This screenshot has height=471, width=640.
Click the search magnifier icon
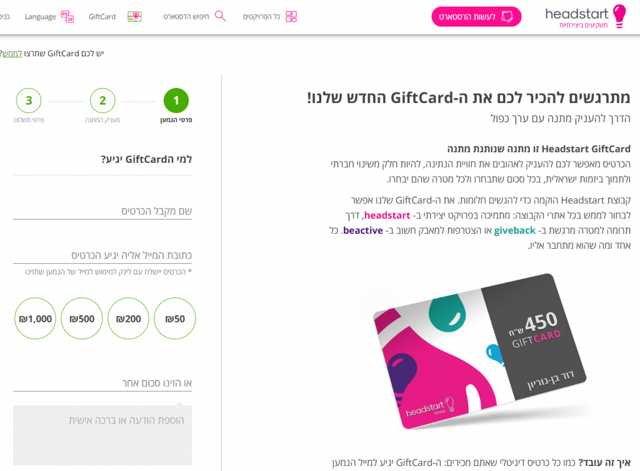[221, 16]
